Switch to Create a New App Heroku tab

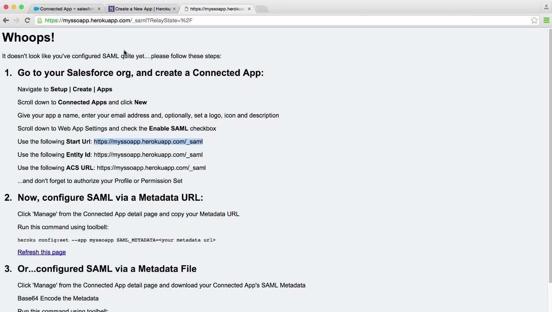click(x=142, y=9)
